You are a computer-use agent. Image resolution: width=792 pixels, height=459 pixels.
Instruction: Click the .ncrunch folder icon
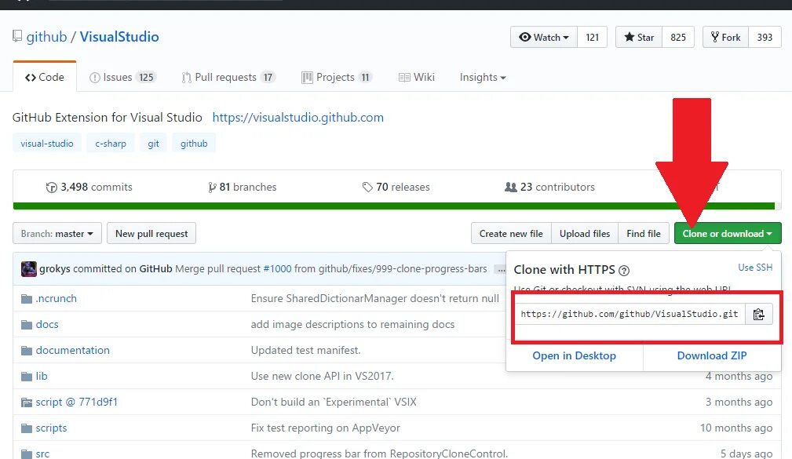[26, 299]
